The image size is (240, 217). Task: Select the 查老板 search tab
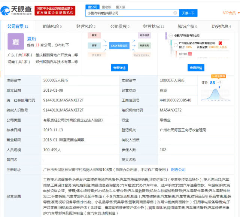click(x=106, y=7)
